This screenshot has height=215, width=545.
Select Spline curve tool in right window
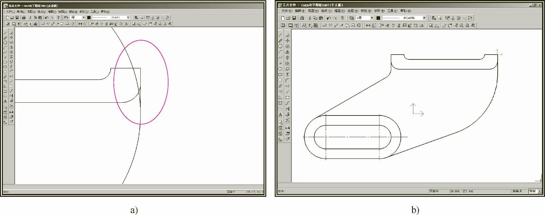click(280, 58)
